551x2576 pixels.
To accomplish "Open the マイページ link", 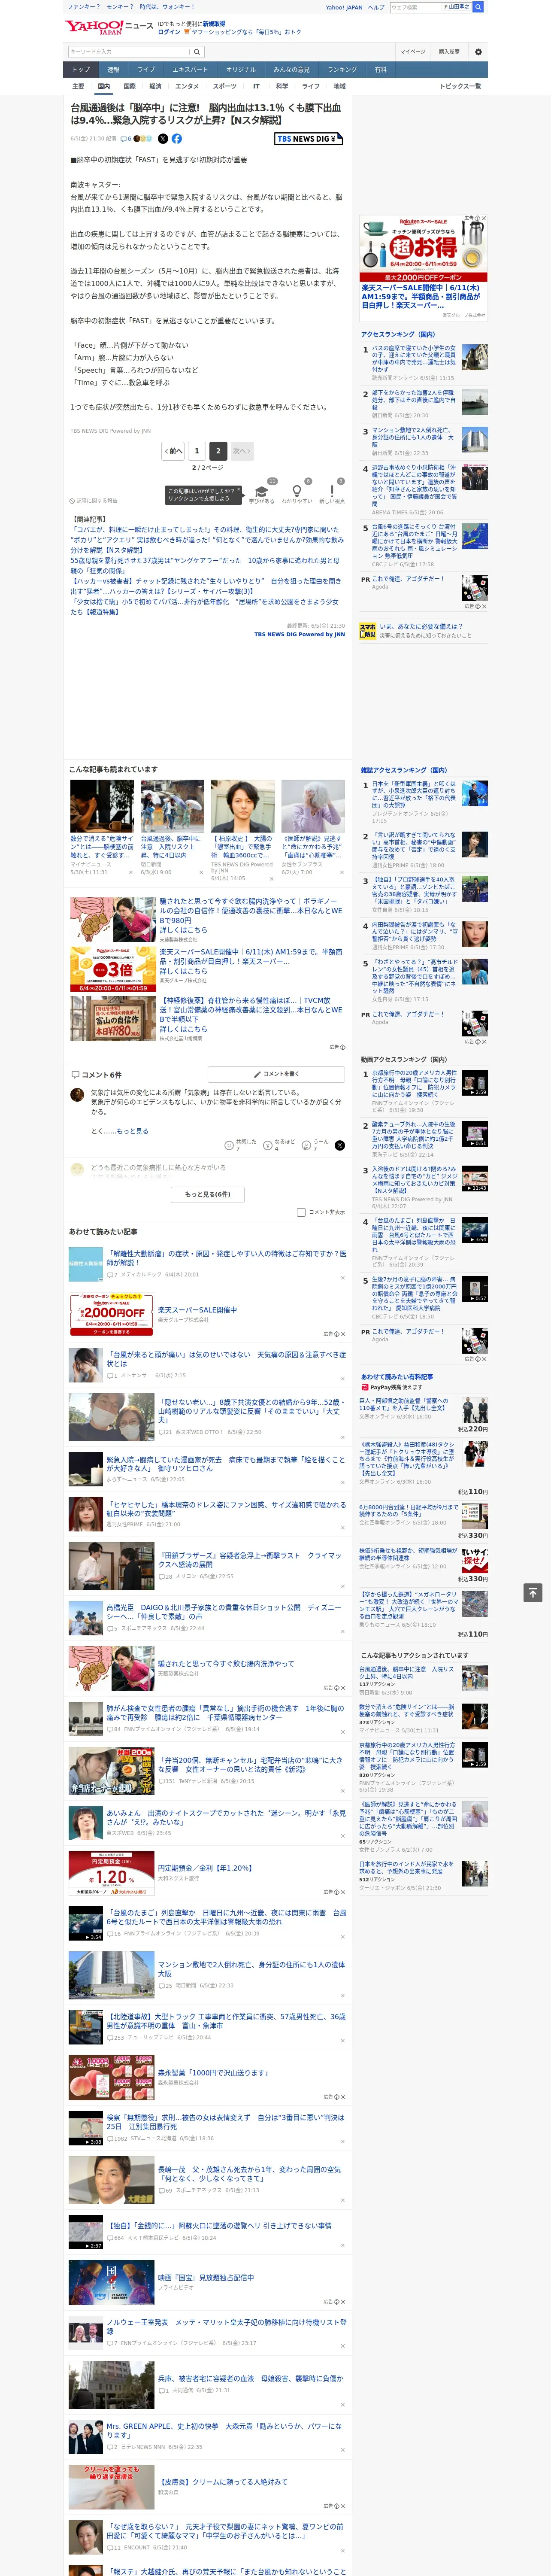I will tap(413, 51).
